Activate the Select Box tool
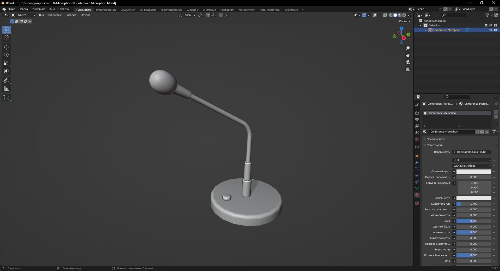 tap(6, 30)
